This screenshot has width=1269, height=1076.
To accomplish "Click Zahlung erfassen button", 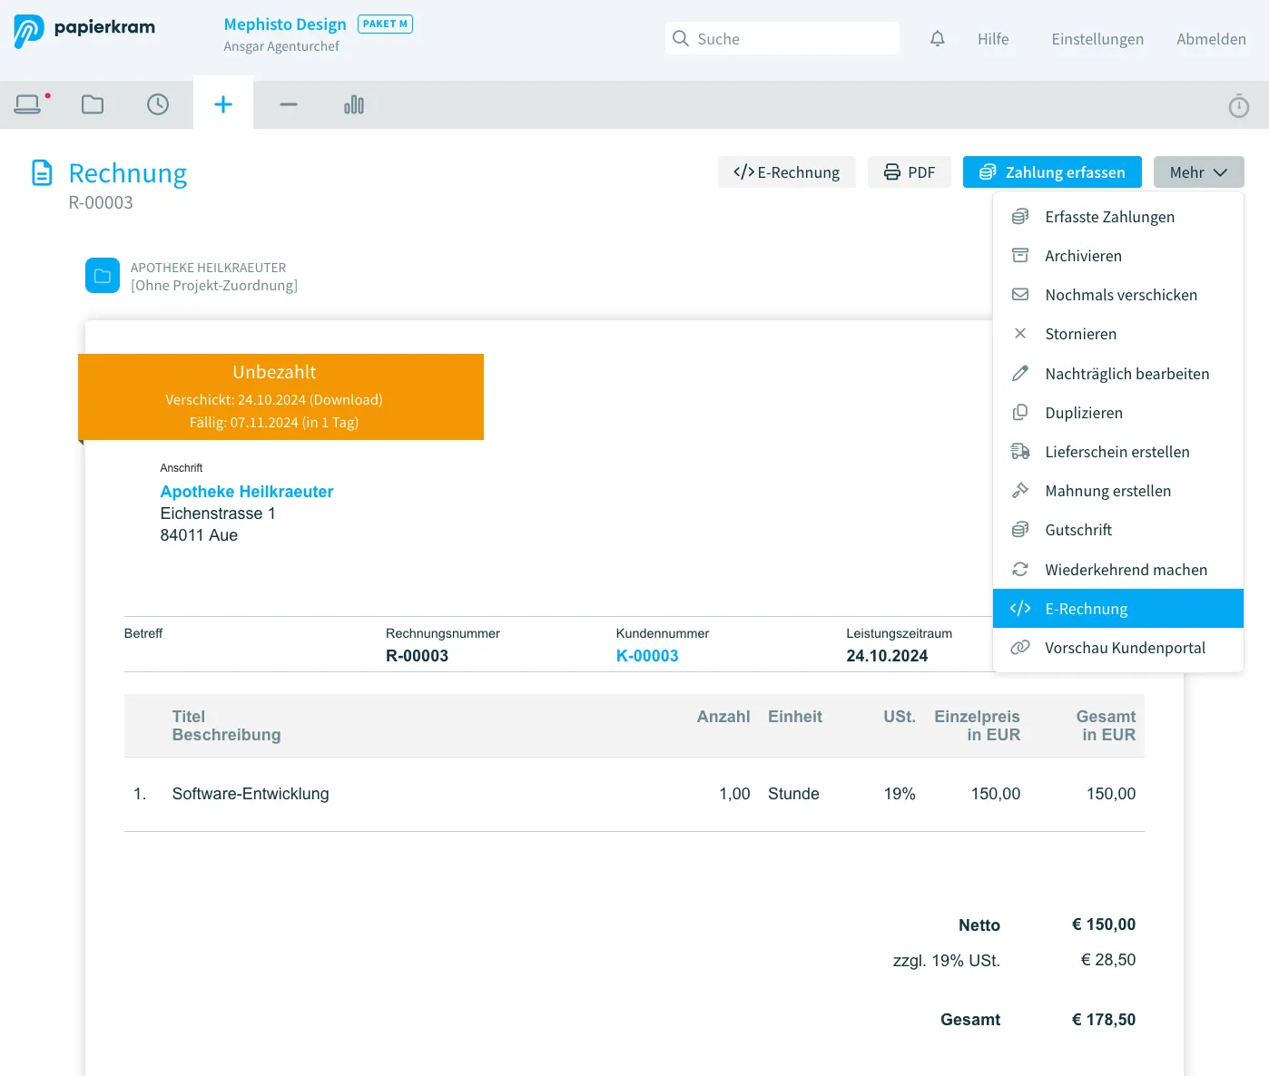I will click(1052, 172).
